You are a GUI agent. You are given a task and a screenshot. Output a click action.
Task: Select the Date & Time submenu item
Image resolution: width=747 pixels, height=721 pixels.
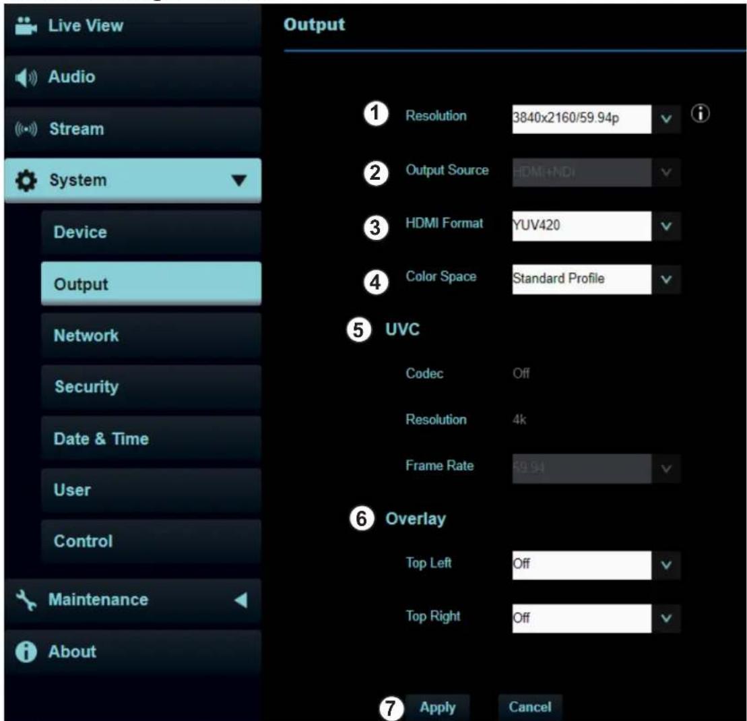151,439
